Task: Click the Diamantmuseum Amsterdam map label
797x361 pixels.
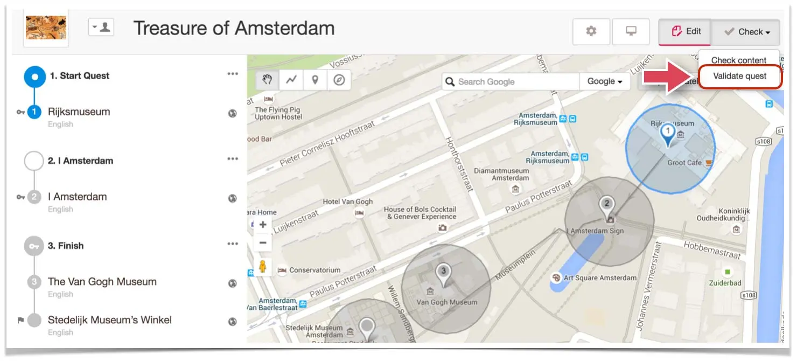Action: (501, 175)
